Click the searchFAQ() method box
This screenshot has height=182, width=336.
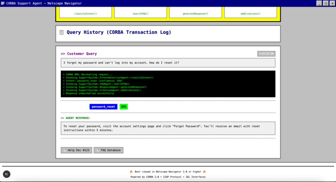140,13
